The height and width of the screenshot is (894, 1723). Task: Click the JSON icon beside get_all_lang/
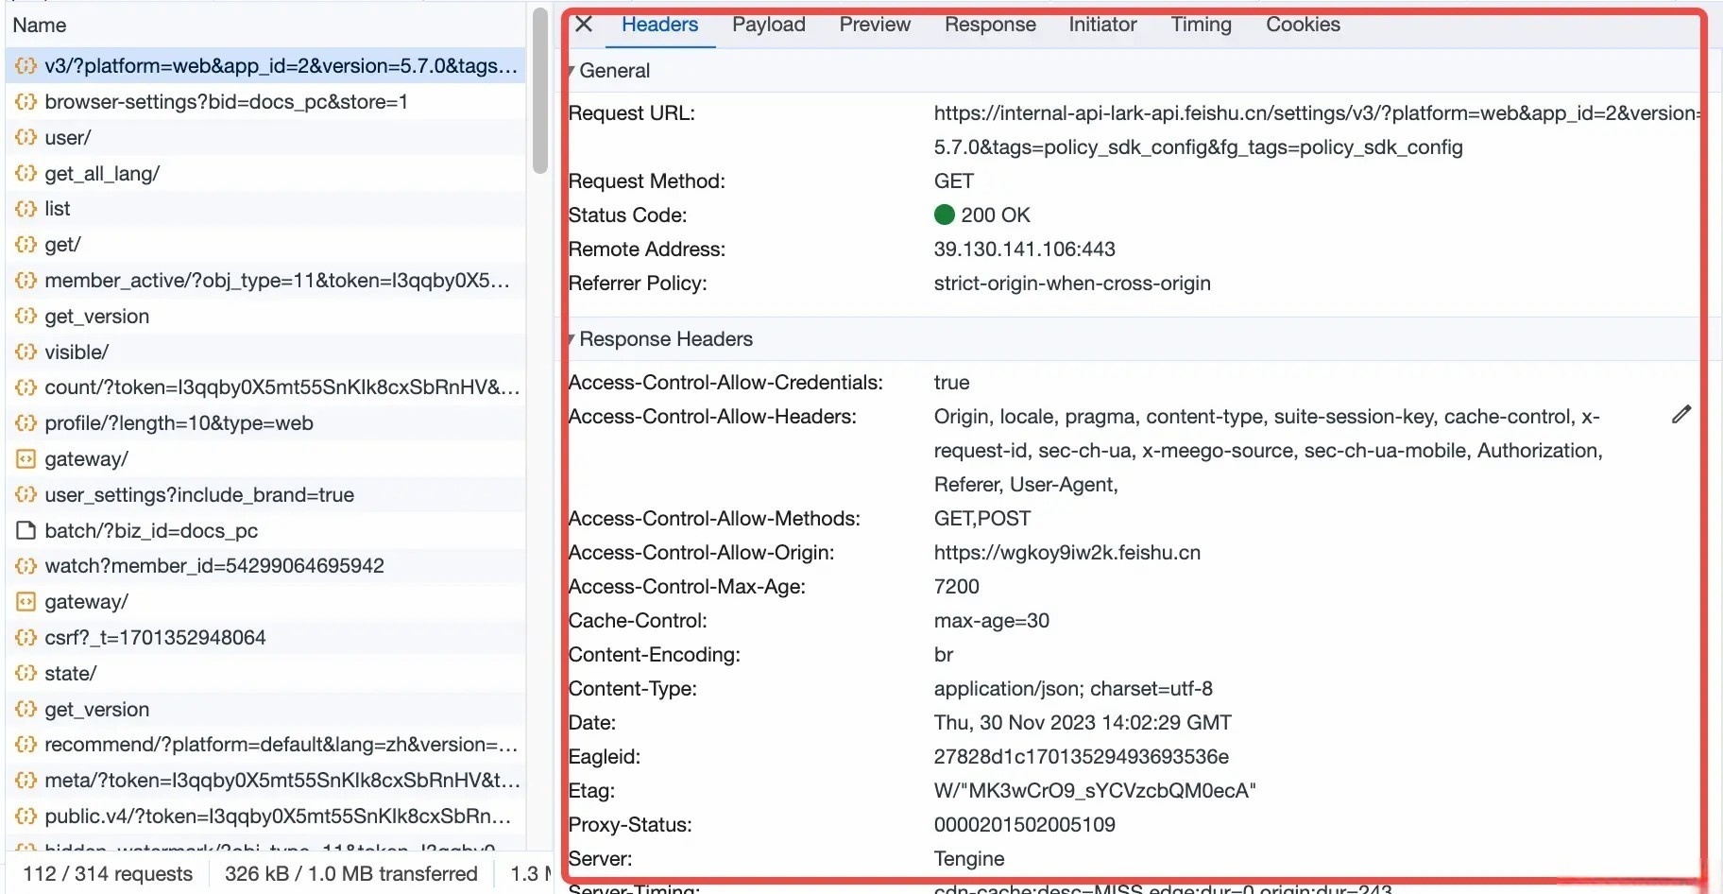pos(26,174)
